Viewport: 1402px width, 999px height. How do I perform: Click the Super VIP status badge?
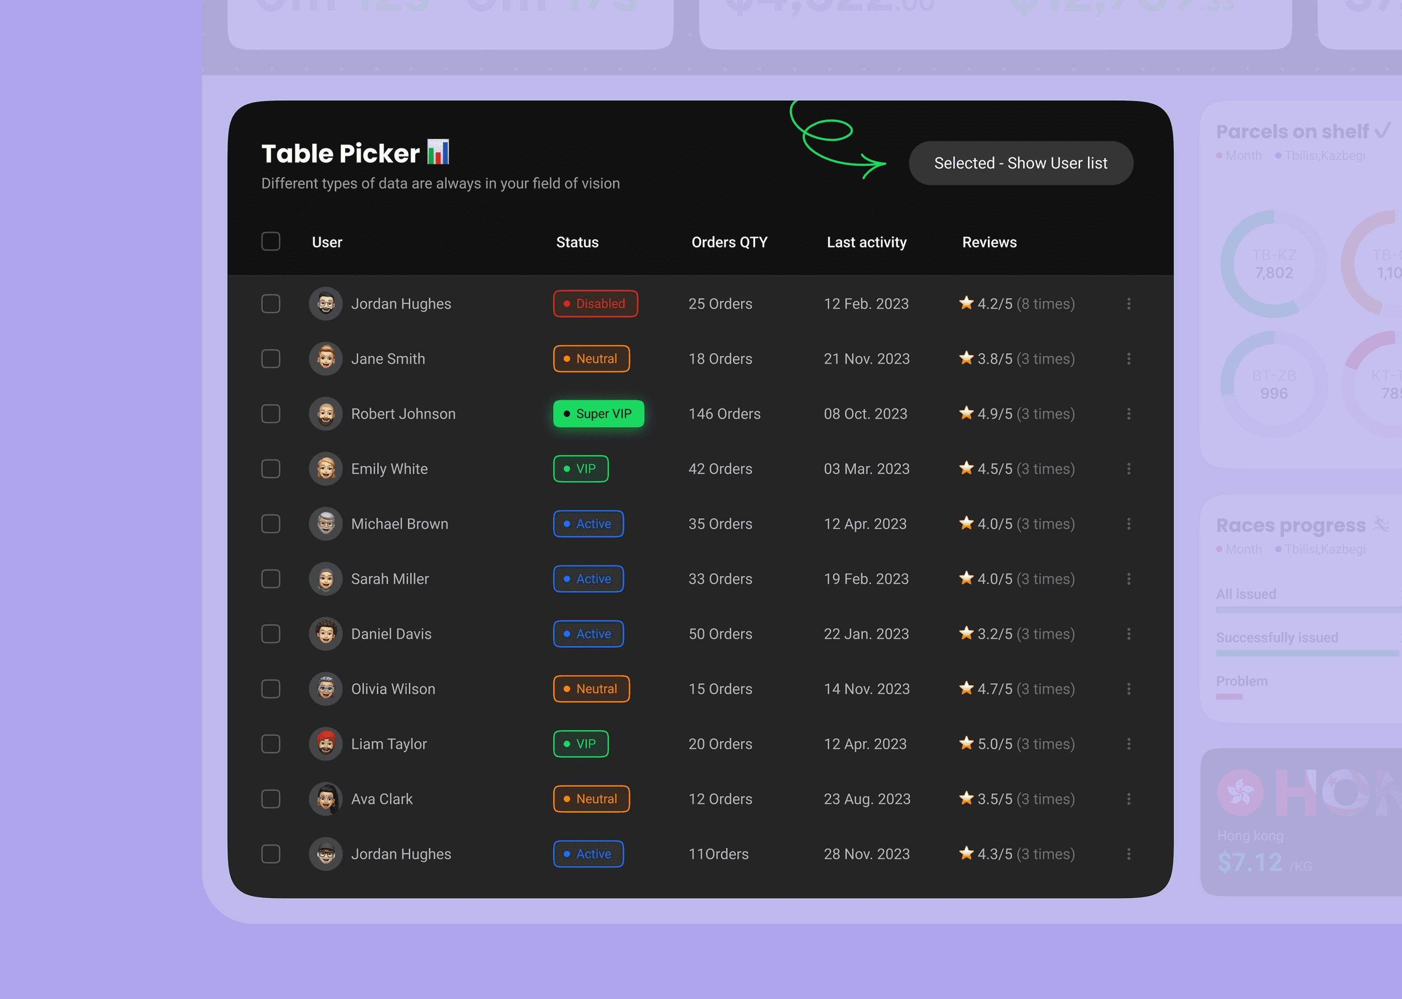point(599,414)
